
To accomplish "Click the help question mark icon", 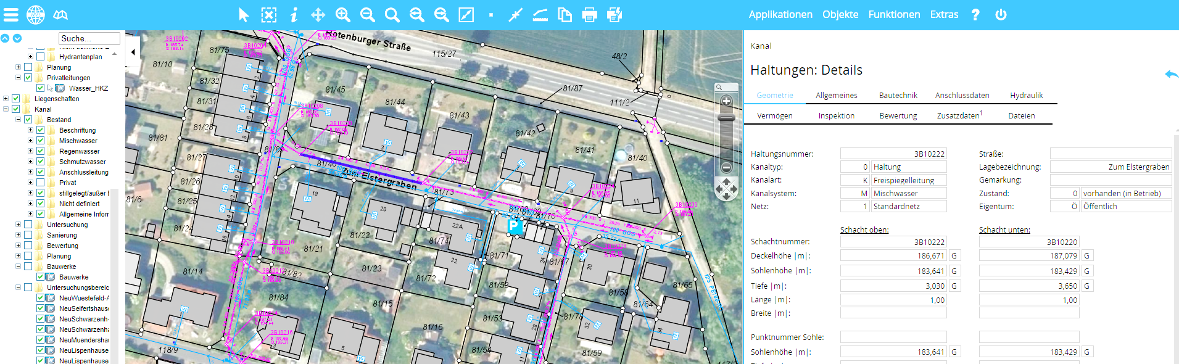I will [x=975, y=15].
